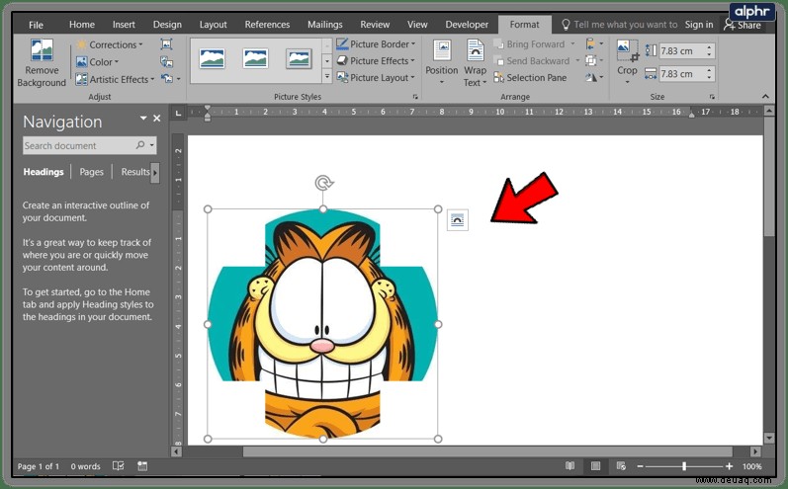
Task: Open the Color adjustment dropdown
Action: (x=98, y=62)
